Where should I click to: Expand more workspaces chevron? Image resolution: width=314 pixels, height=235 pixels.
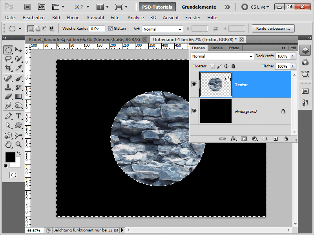[x=227, y=7]
